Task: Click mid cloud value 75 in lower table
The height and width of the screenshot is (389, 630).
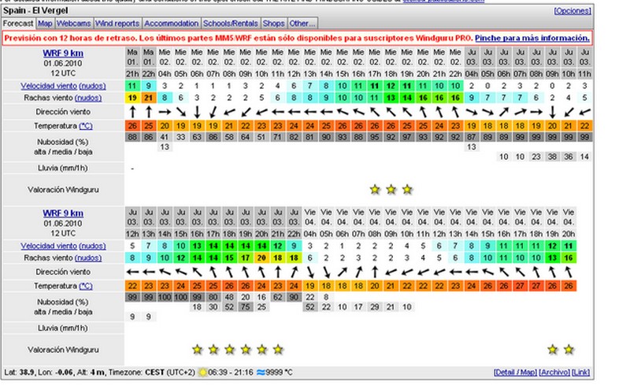Action: click(246, 307)
